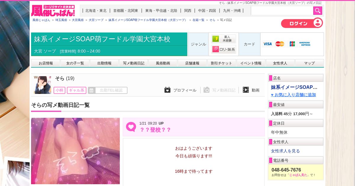Switch to the 店舗速報 tab

point(192,63)
